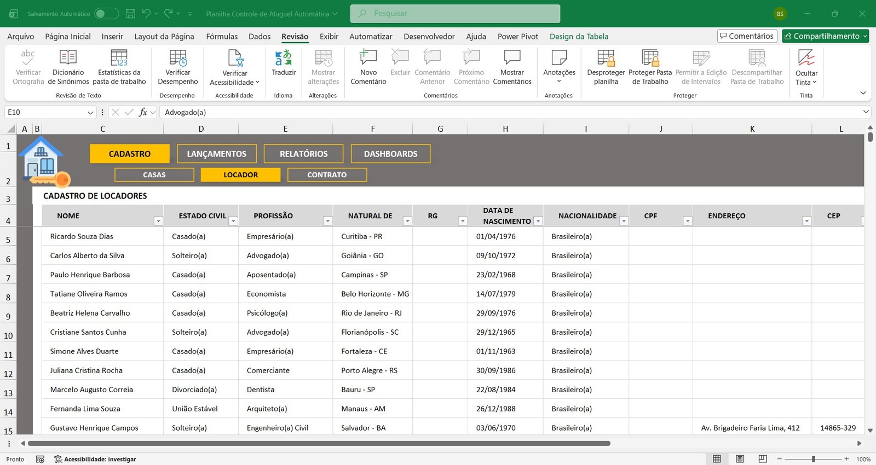Collapse the ribbon with chevron

click(x=863, y=93)
